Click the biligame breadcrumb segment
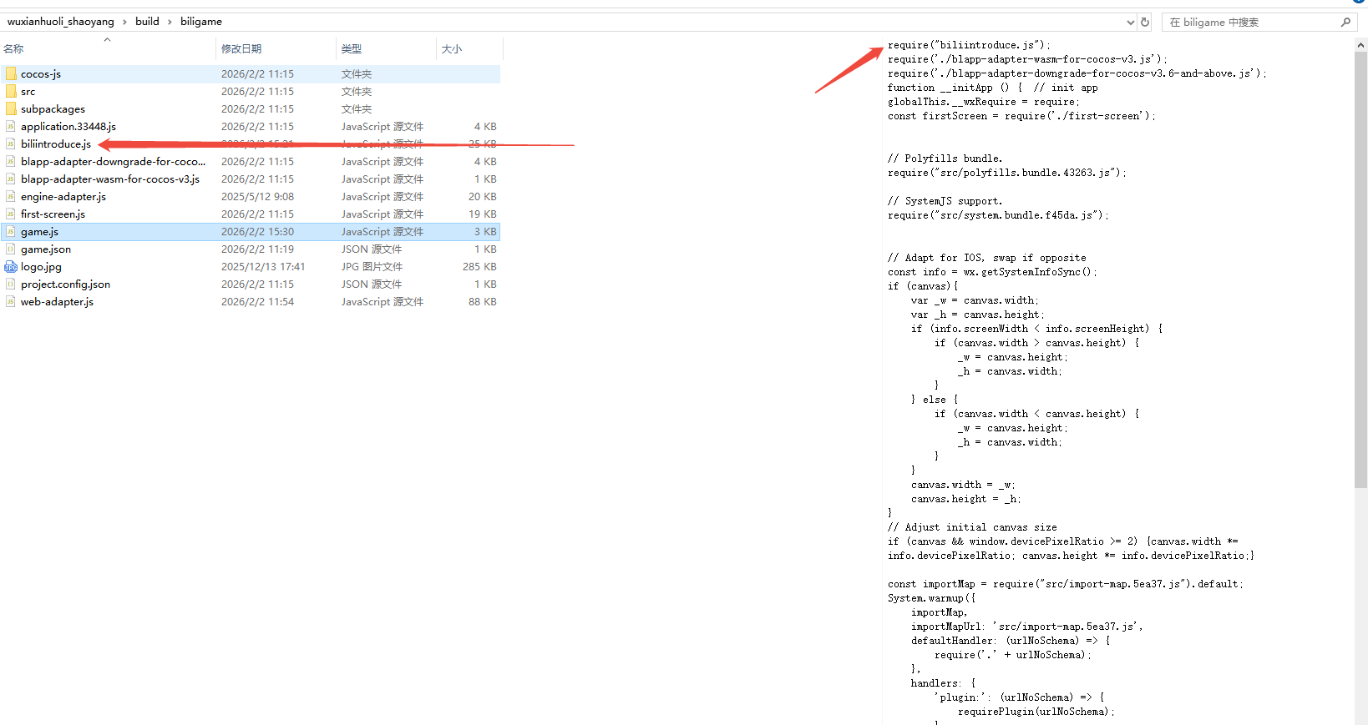This screenshot has height=725, width=1368. pos(201,22)
